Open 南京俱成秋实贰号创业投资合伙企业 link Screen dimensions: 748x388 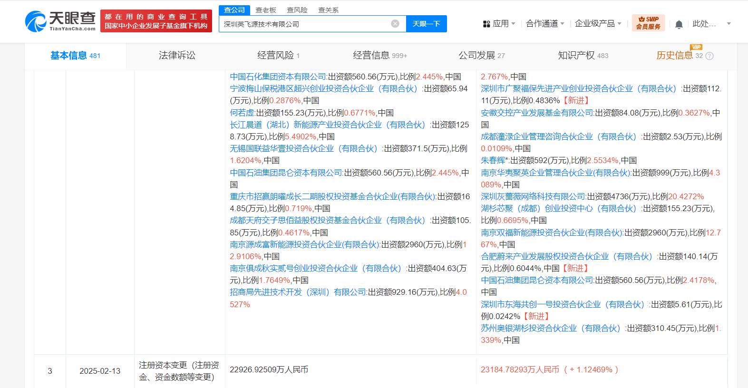tap(315, 268)
